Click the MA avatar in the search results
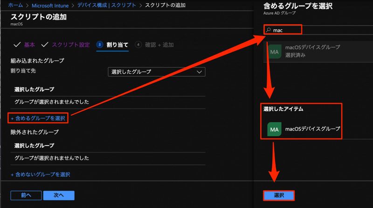Viewport: 373px width, 208px height. [x=274, y=51]
